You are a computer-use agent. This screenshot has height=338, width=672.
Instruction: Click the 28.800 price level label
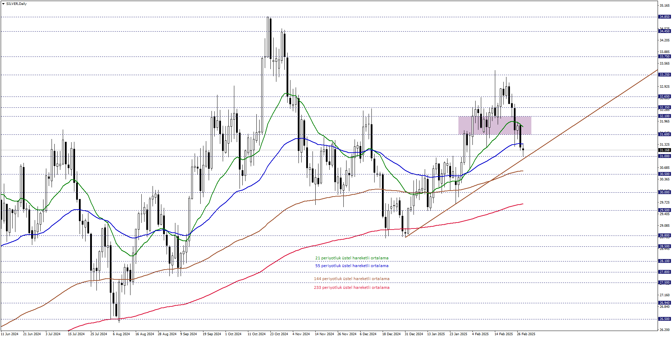pos(664,236)
